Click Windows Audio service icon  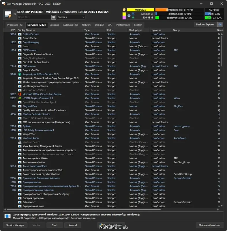20,138
